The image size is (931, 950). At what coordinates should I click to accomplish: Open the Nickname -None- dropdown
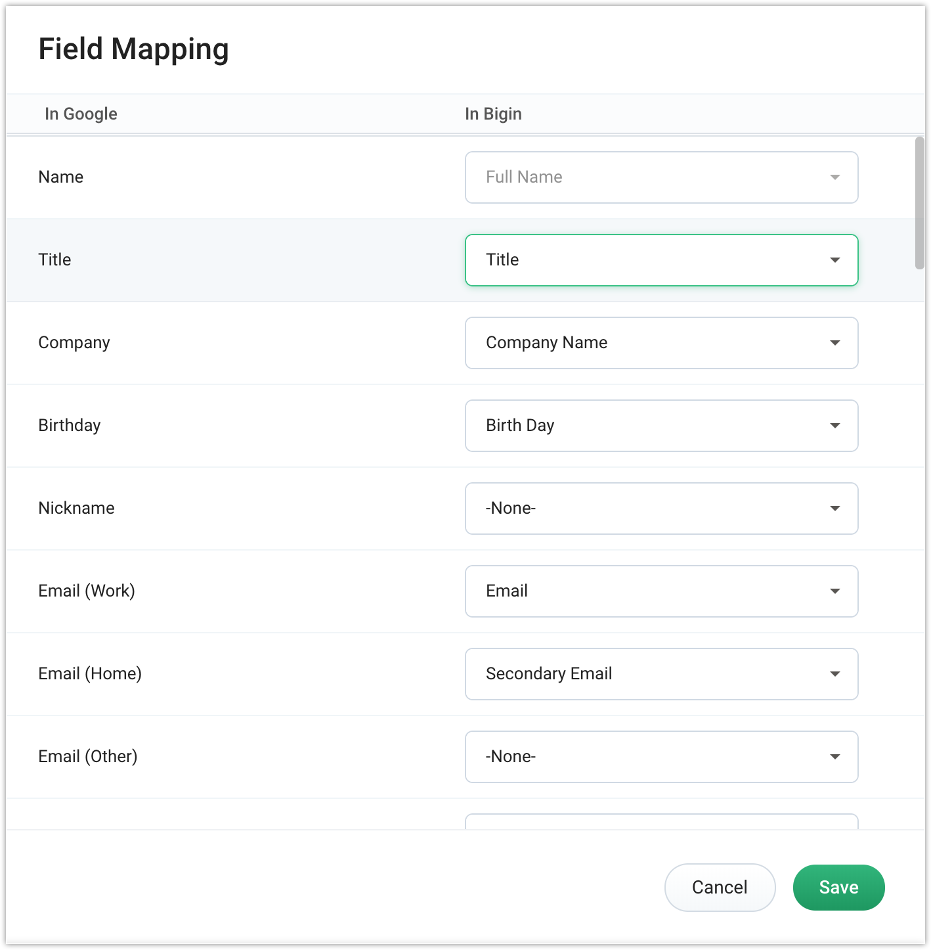tap(660, 509)
